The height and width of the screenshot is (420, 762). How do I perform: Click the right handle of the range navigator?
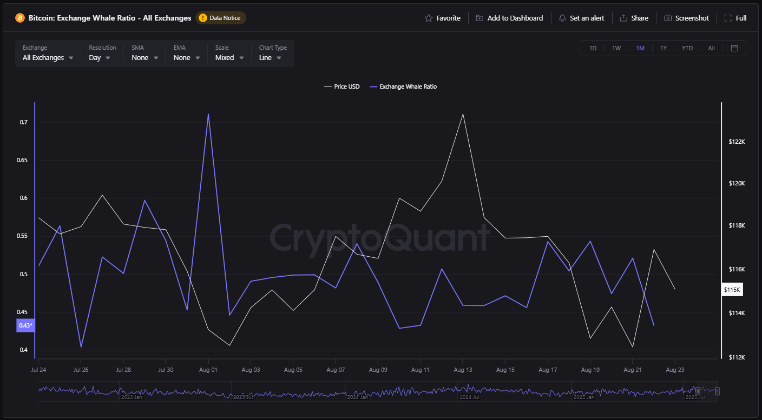[717, 391]
